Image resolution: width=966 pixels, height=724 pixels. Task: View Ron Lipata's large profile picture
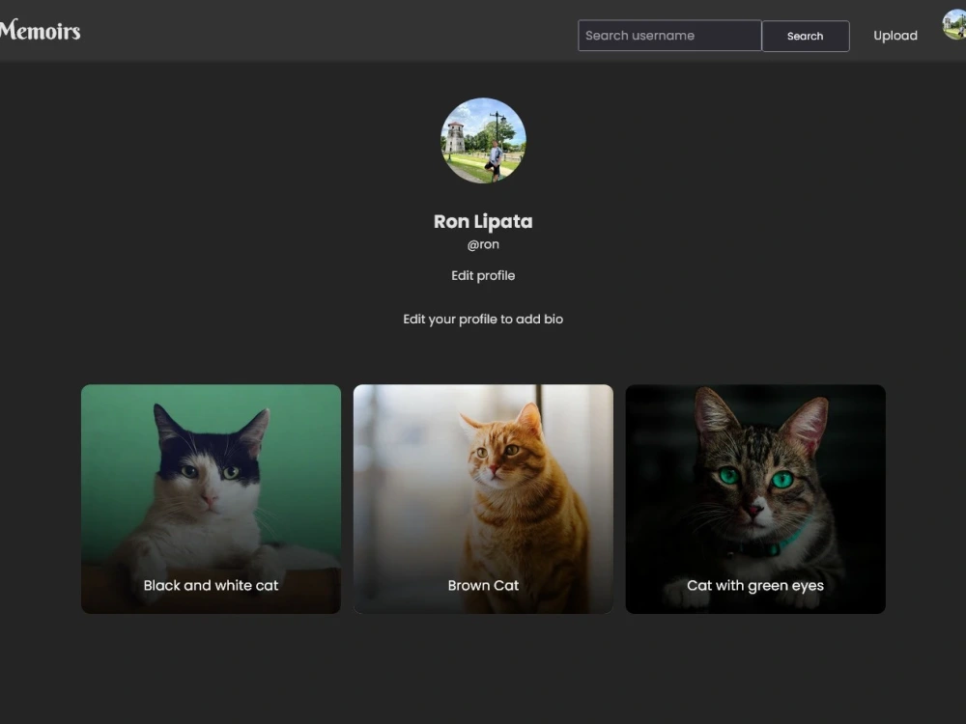(483, 140)
